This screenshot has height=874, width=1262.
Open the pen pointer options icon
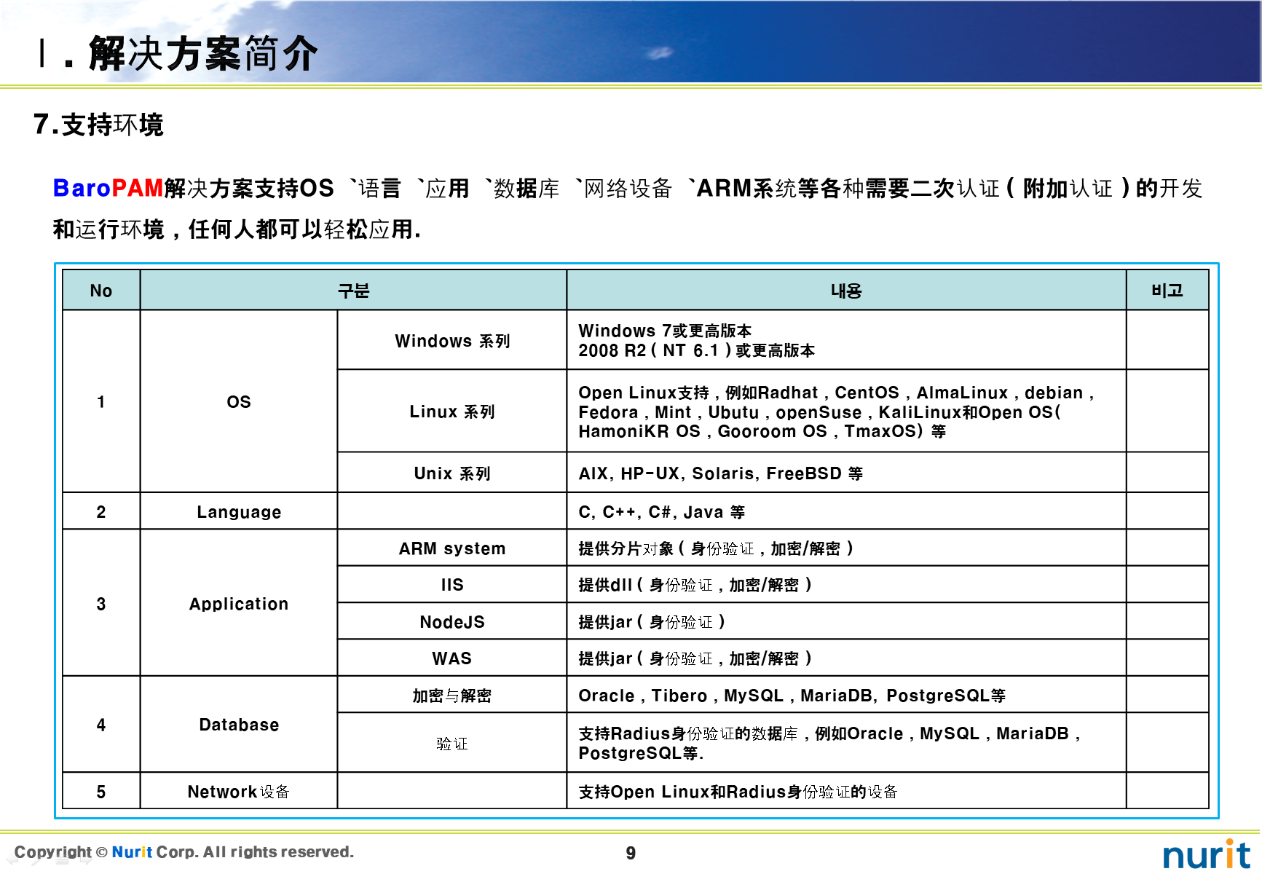click(38, 860)
